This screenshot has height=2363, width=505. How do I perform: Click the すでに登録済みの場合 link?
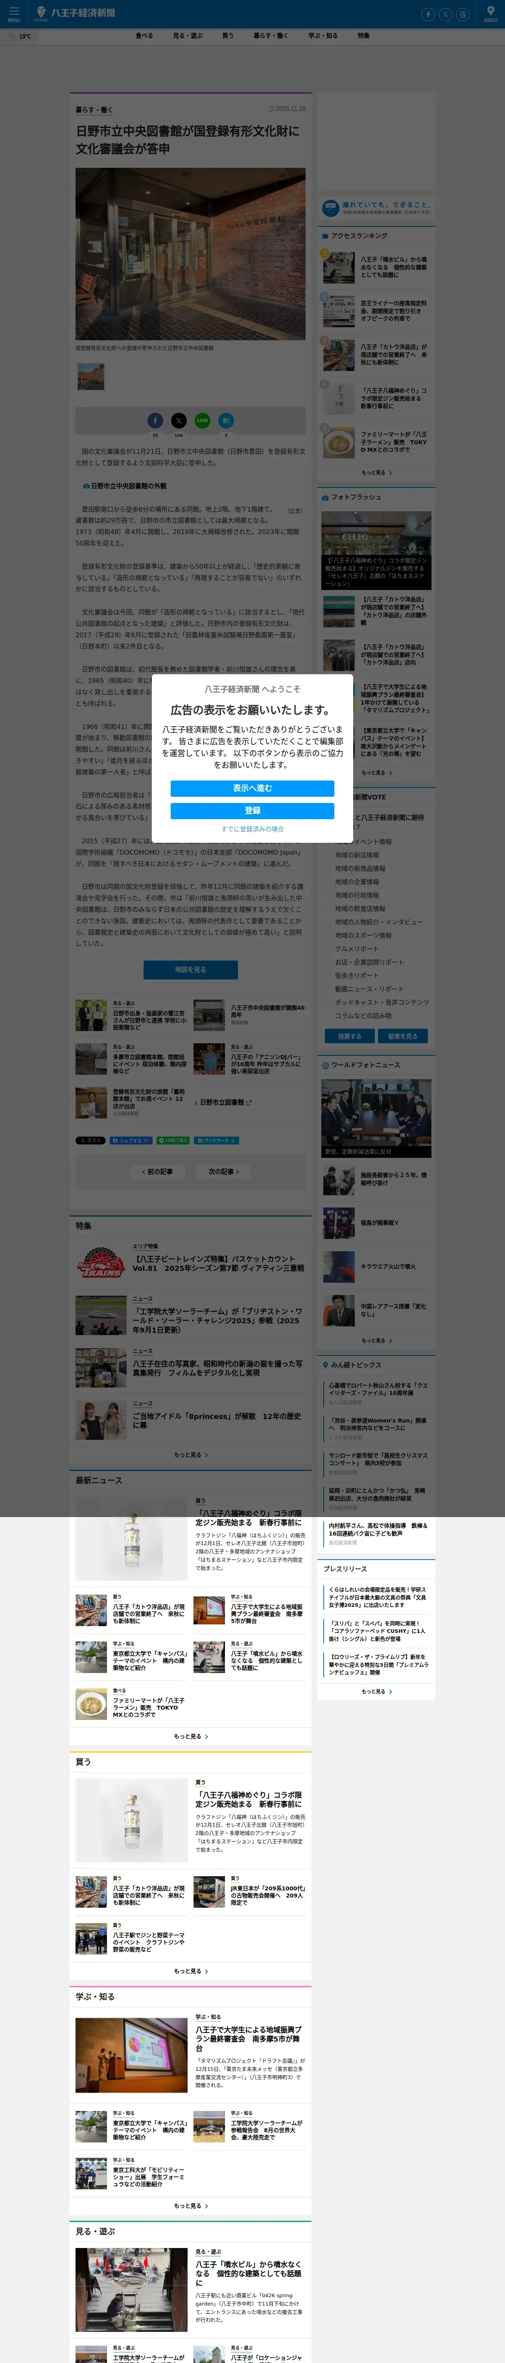(252, 829)
